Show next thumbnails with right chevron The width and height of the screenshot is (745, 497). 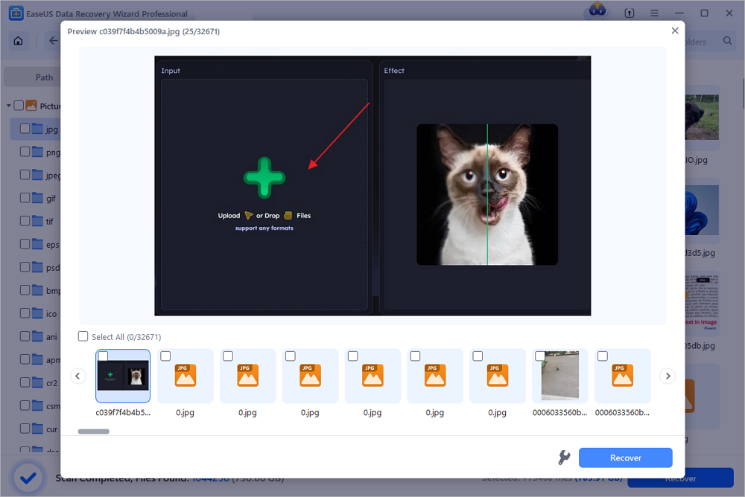668,376
